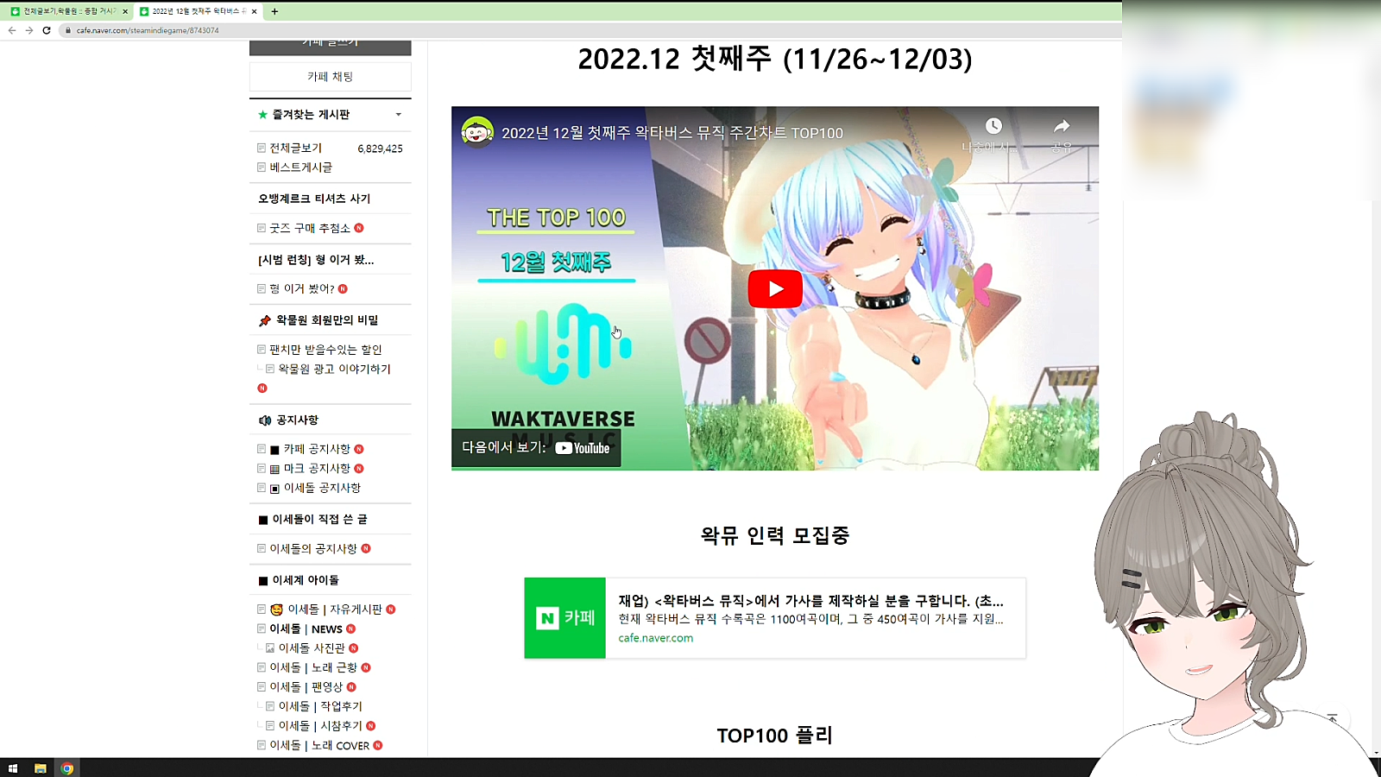Collapse the '즐겨찾는 게시판' dropdown arrow
This screenshot has width=1381, height=777.
399,115
